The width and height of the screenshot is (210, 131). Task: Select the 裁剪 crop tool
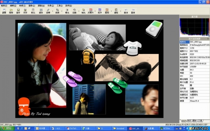click(x=57, y=11)
